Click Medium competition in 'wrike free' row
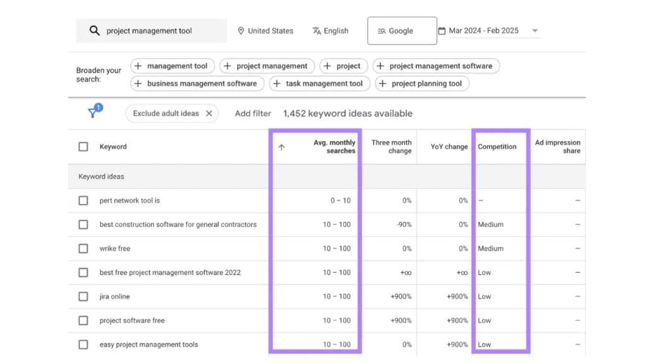 point(490,248)
